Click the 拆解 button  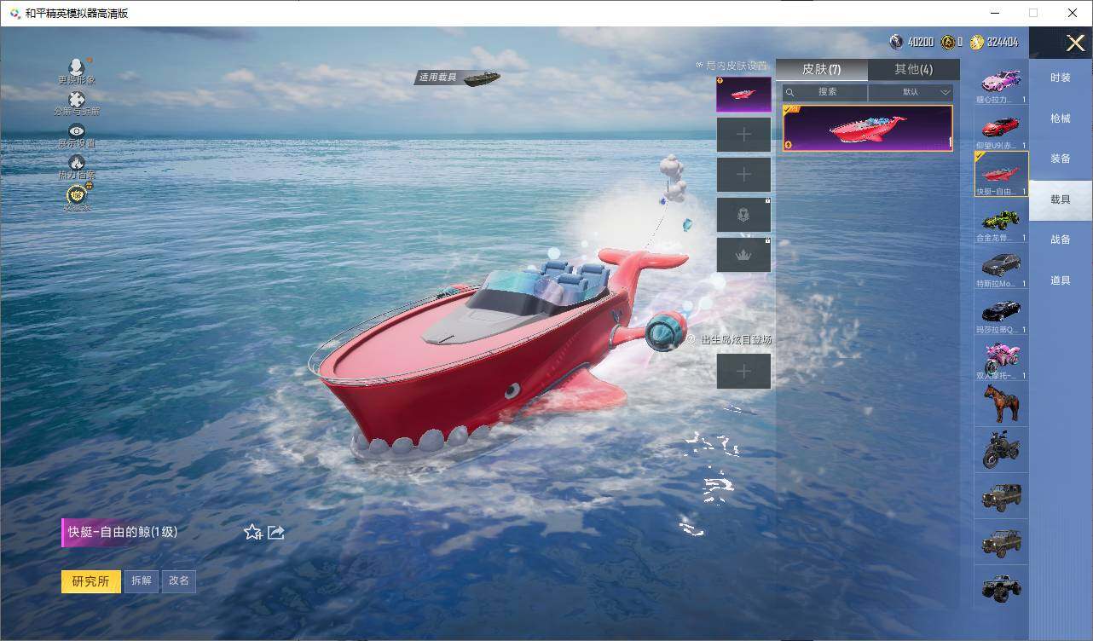coord(142,581)
